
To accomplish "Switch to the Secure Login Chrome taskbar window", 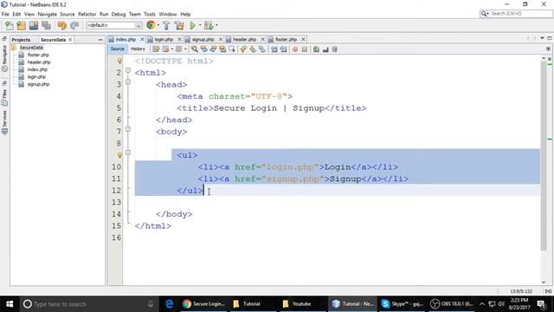I will click(x=203, y=304).
